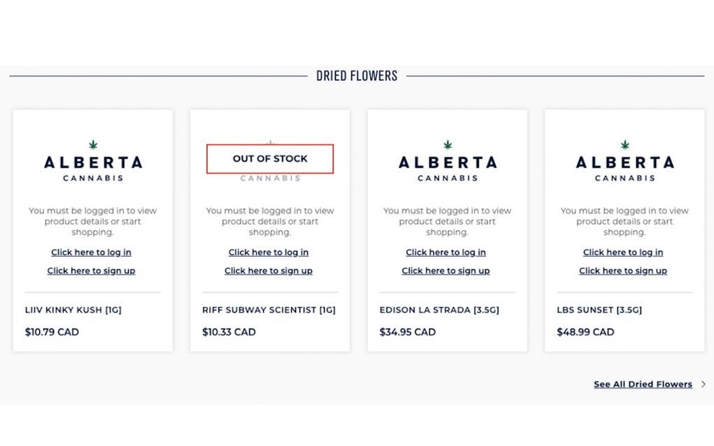Log in from the Liiv Kinky Kush card

tap(91, 252)
